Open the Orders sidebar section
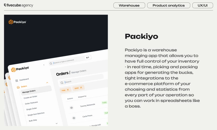This screenshot has height=130, width=217. [24, 86]
